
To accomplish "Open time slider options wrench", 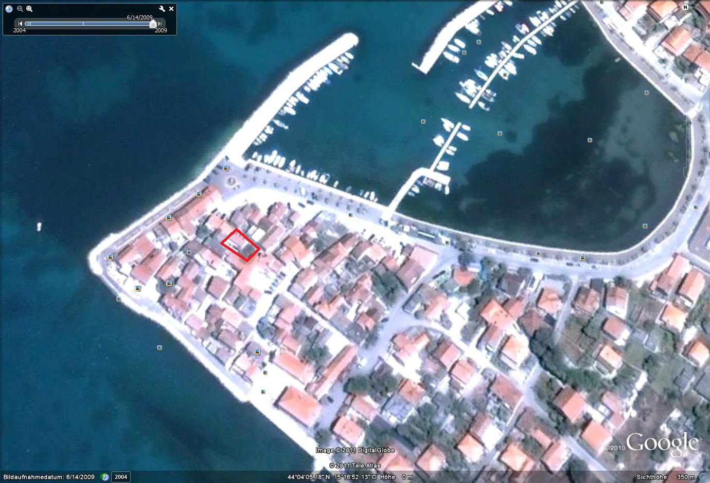I will coord(162,9).
